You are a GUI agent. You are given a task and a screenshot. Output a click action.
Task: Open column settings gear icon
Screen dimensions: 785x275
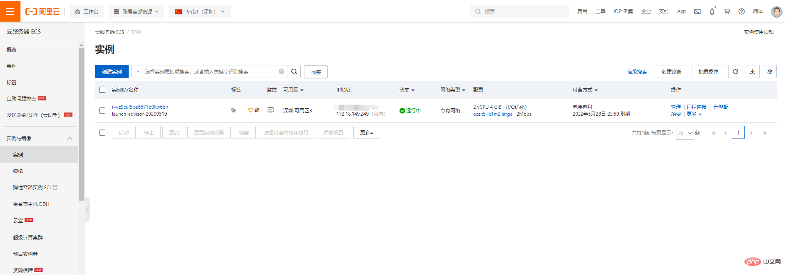770,72
